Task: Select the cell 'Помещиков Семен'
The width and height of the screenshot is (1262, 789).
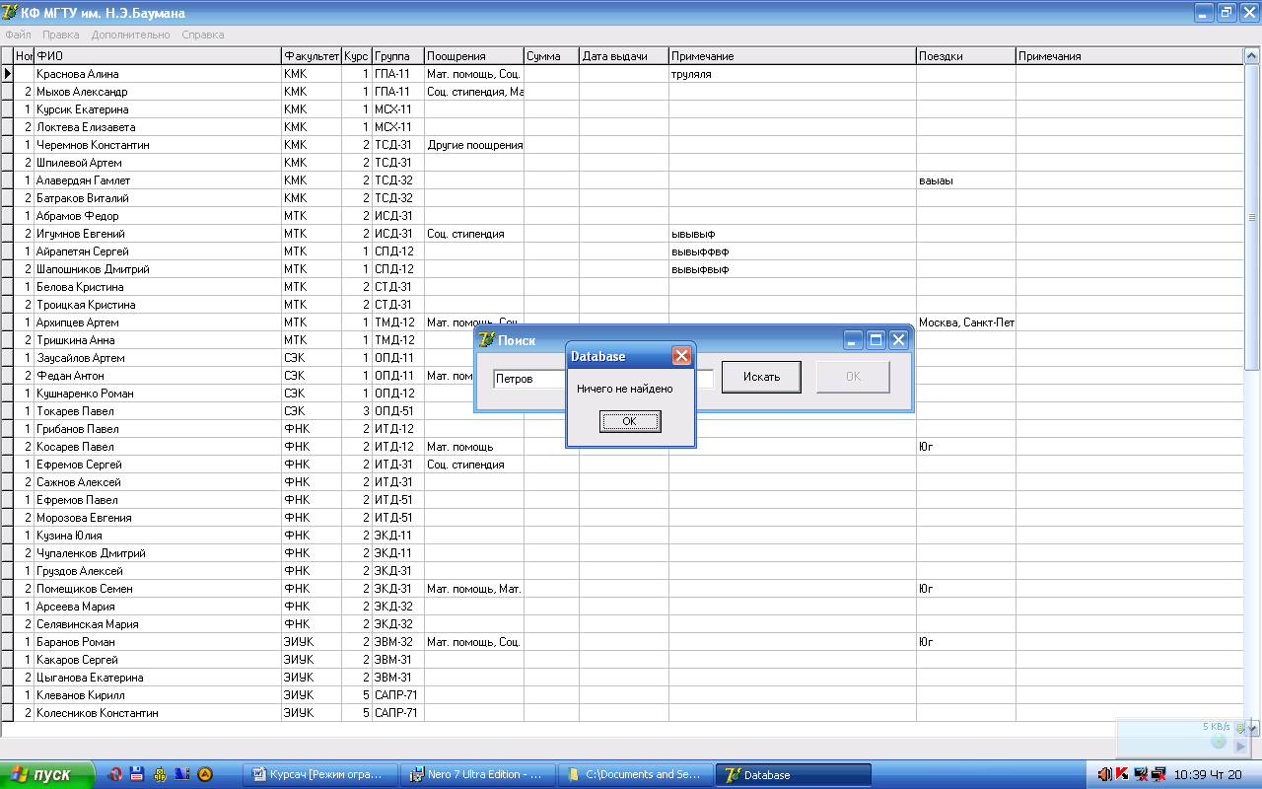Action: point(158,589)
